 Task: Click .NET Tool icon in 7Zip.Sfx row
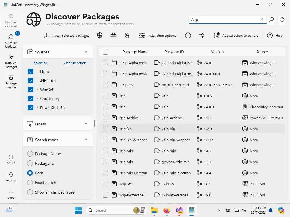pyautogui.click(x=245, y=184)
